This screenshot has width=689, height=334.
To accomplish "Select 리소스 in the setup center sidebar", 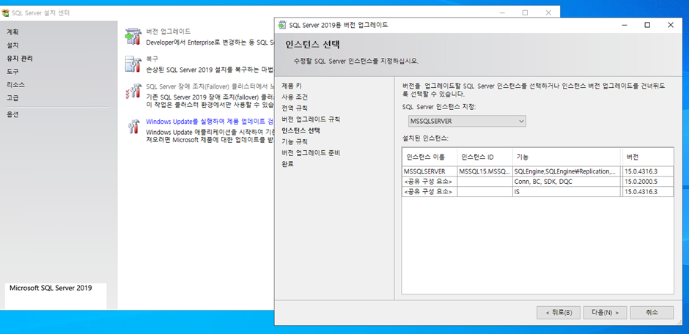I will point(15,84).
